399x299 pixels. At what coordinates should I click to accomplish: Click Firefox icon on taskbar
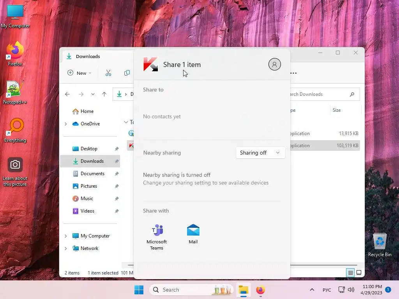pos(260,290)
